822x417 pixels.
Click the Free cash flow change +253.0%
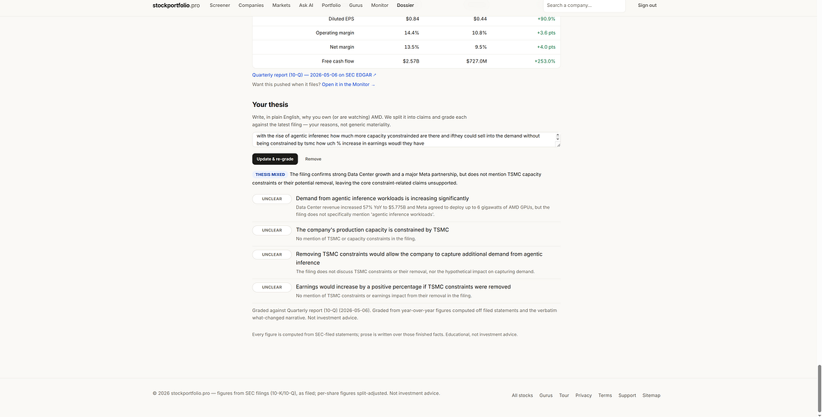(545, 61)
